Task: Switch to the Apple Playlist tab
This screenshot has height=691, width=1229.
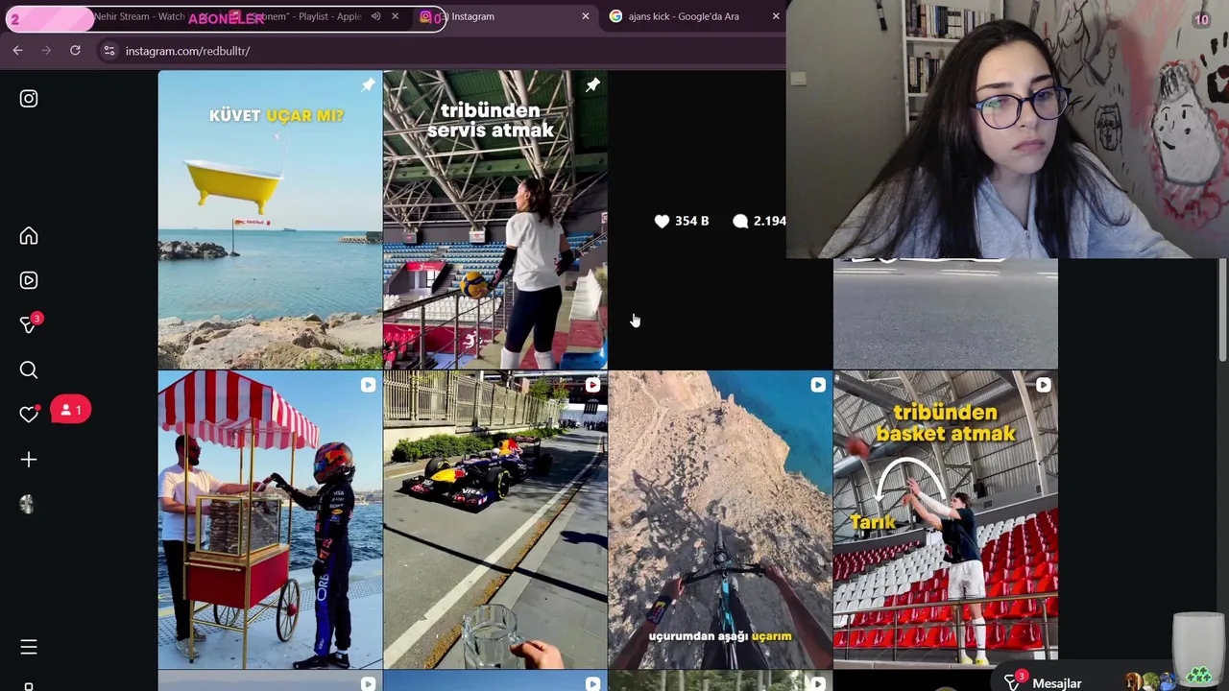Action: (x=307, y=16)
